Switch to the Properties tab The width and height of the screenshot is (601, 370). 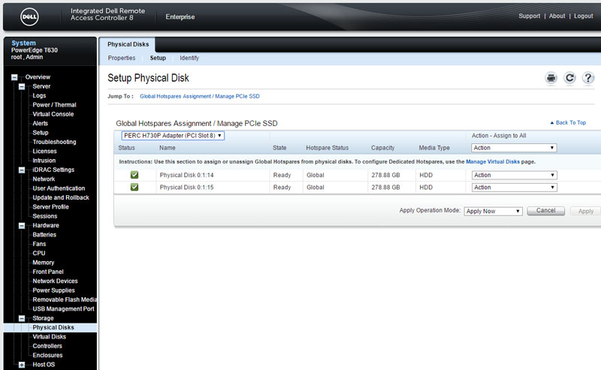coord(122,58)
